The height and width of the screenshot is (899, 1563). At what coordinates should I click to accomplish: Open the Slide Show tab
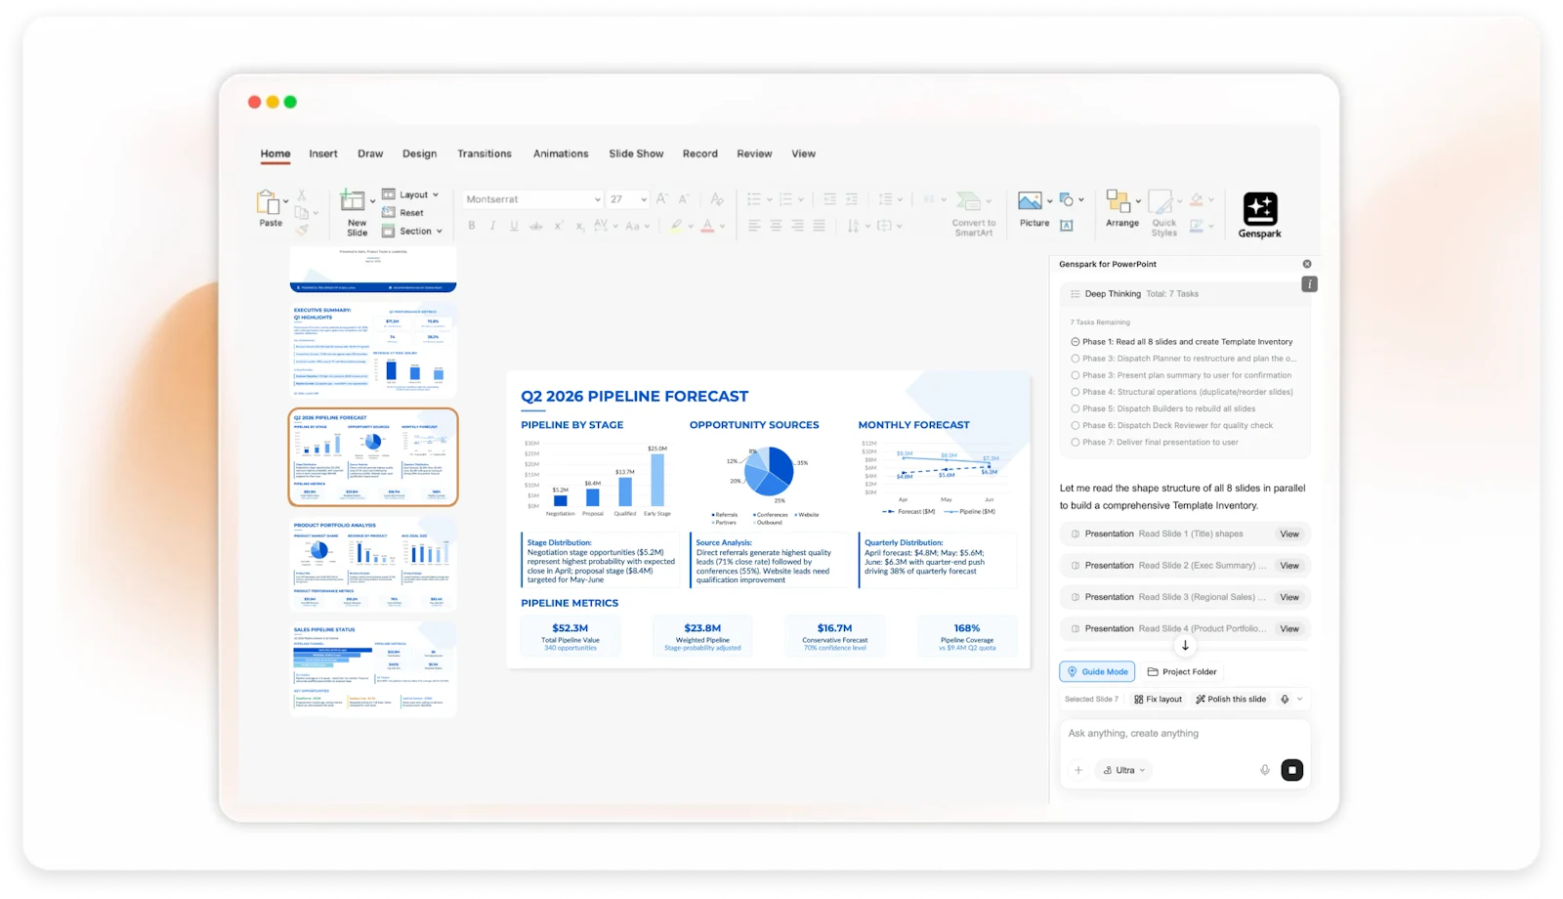point(636,153)
